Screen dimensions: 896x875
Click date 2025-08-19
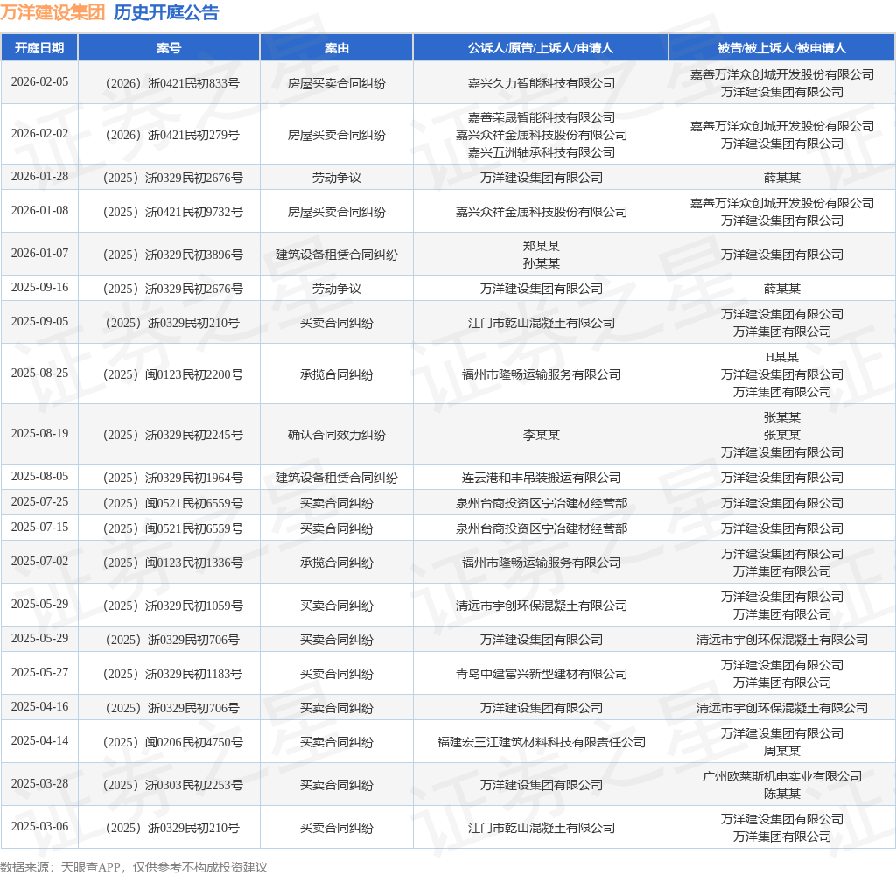39,434
